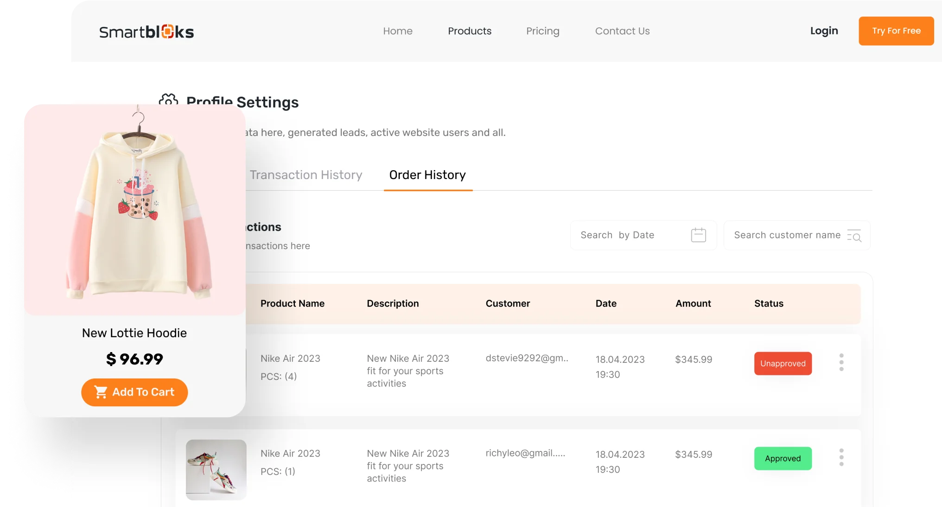942x507 pixels.
Task: Select the Order History tab
Action: tap(427, 175)
